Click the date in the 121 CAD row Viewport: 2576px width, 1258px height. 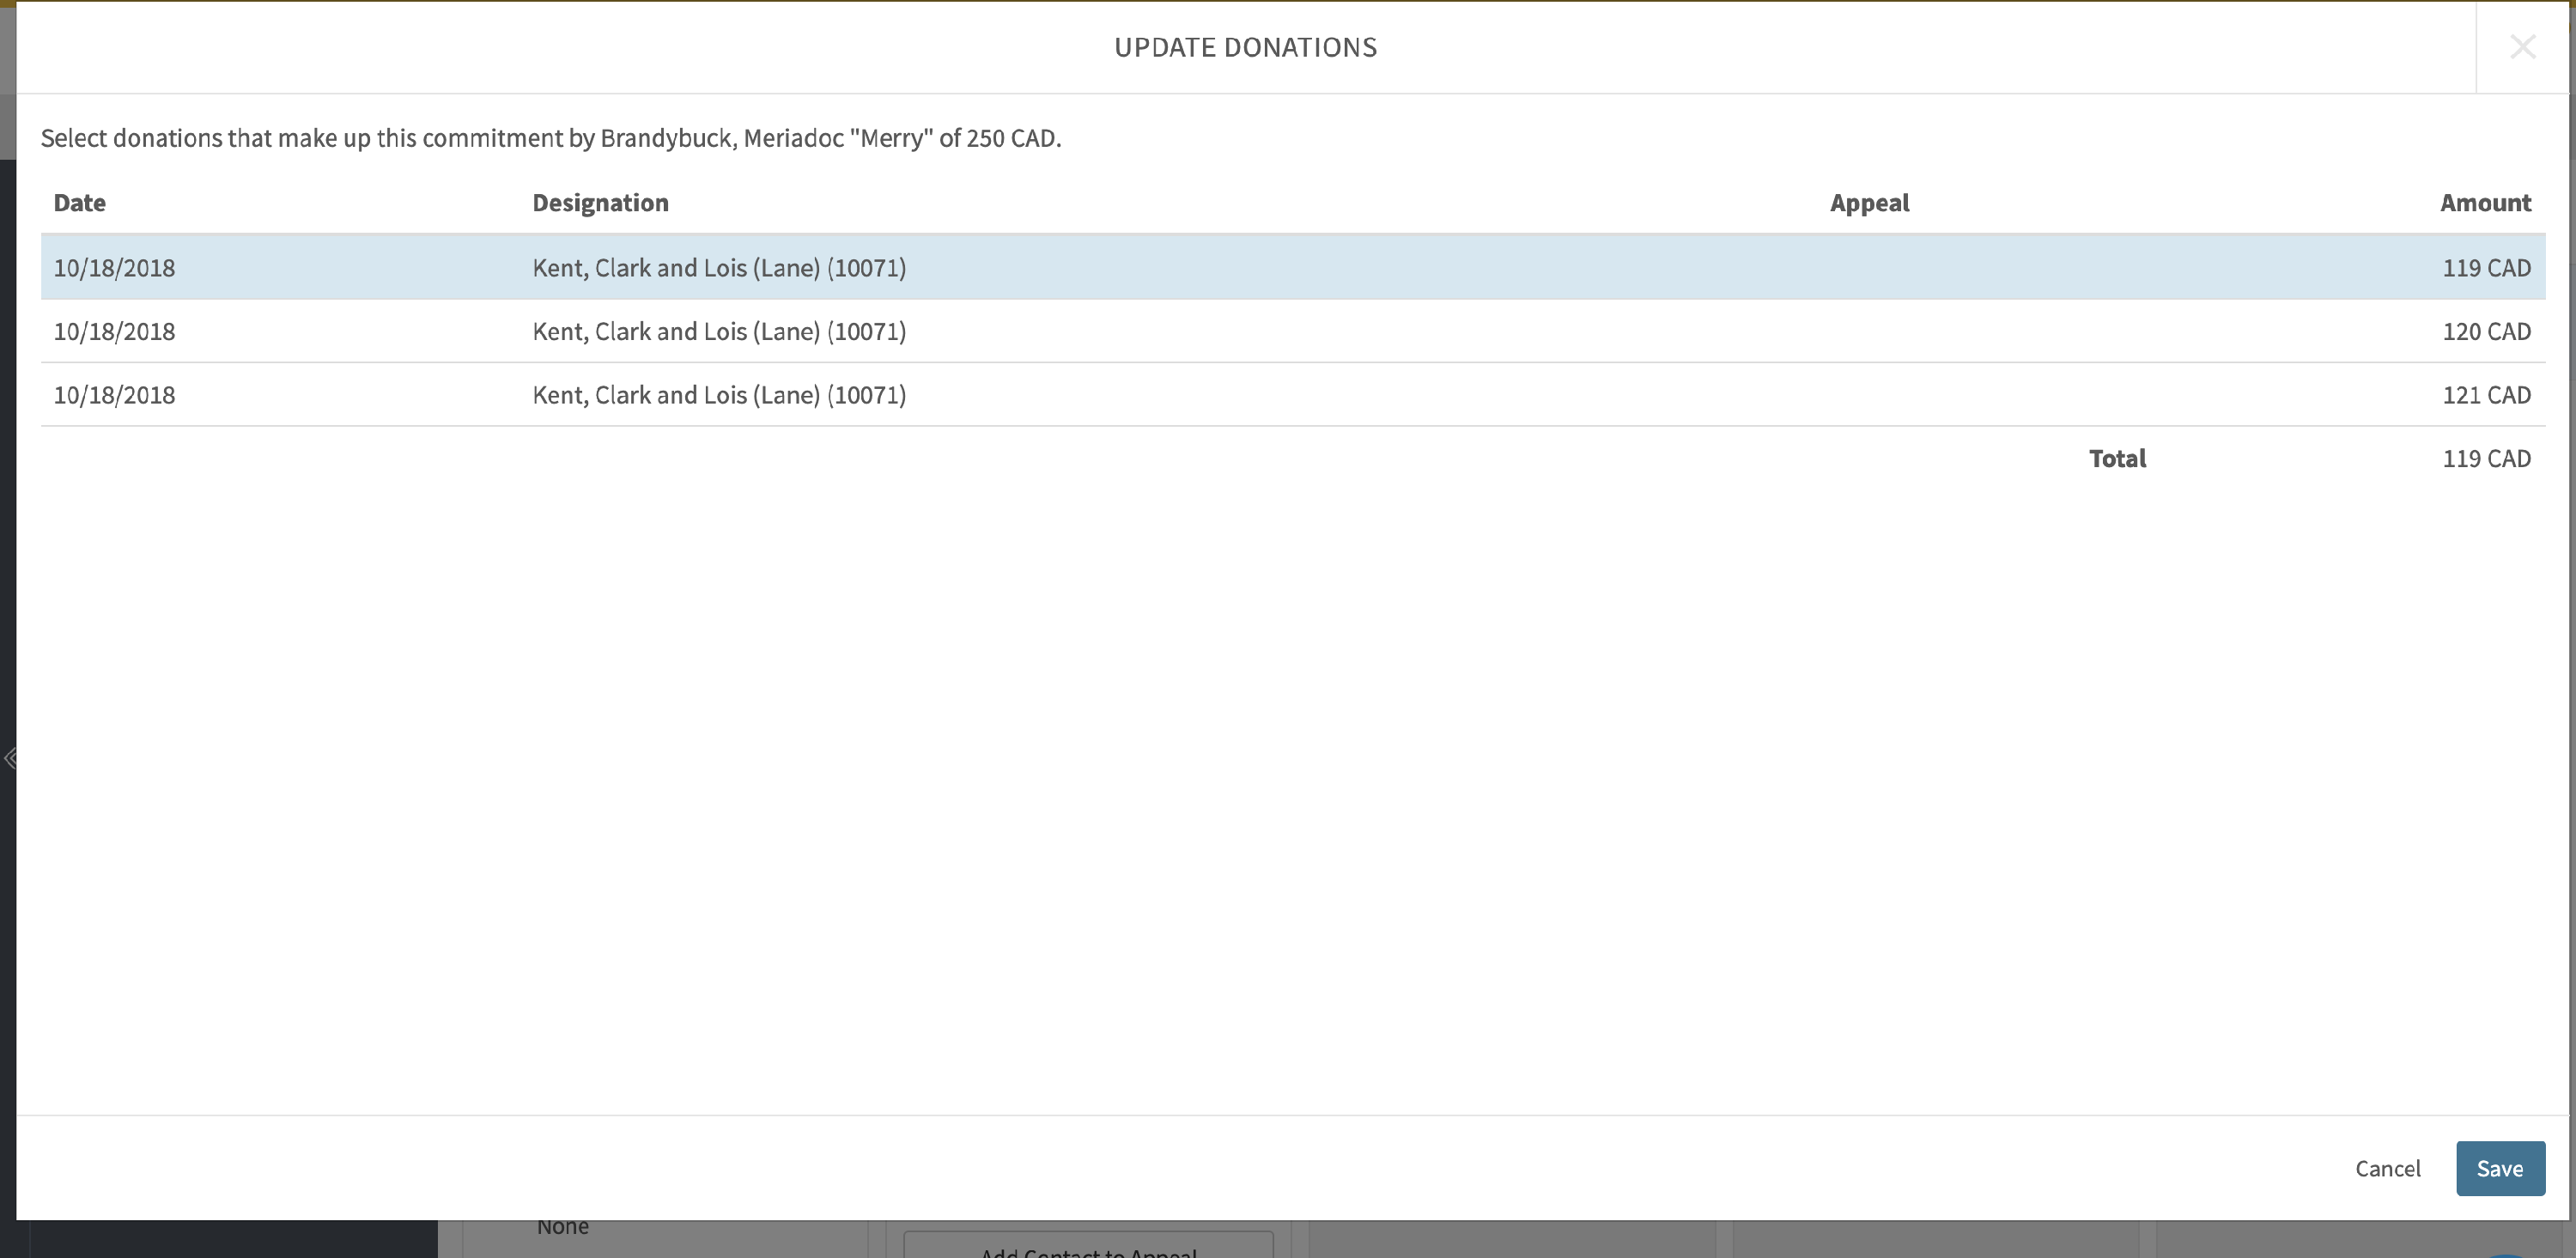[114, 394]
